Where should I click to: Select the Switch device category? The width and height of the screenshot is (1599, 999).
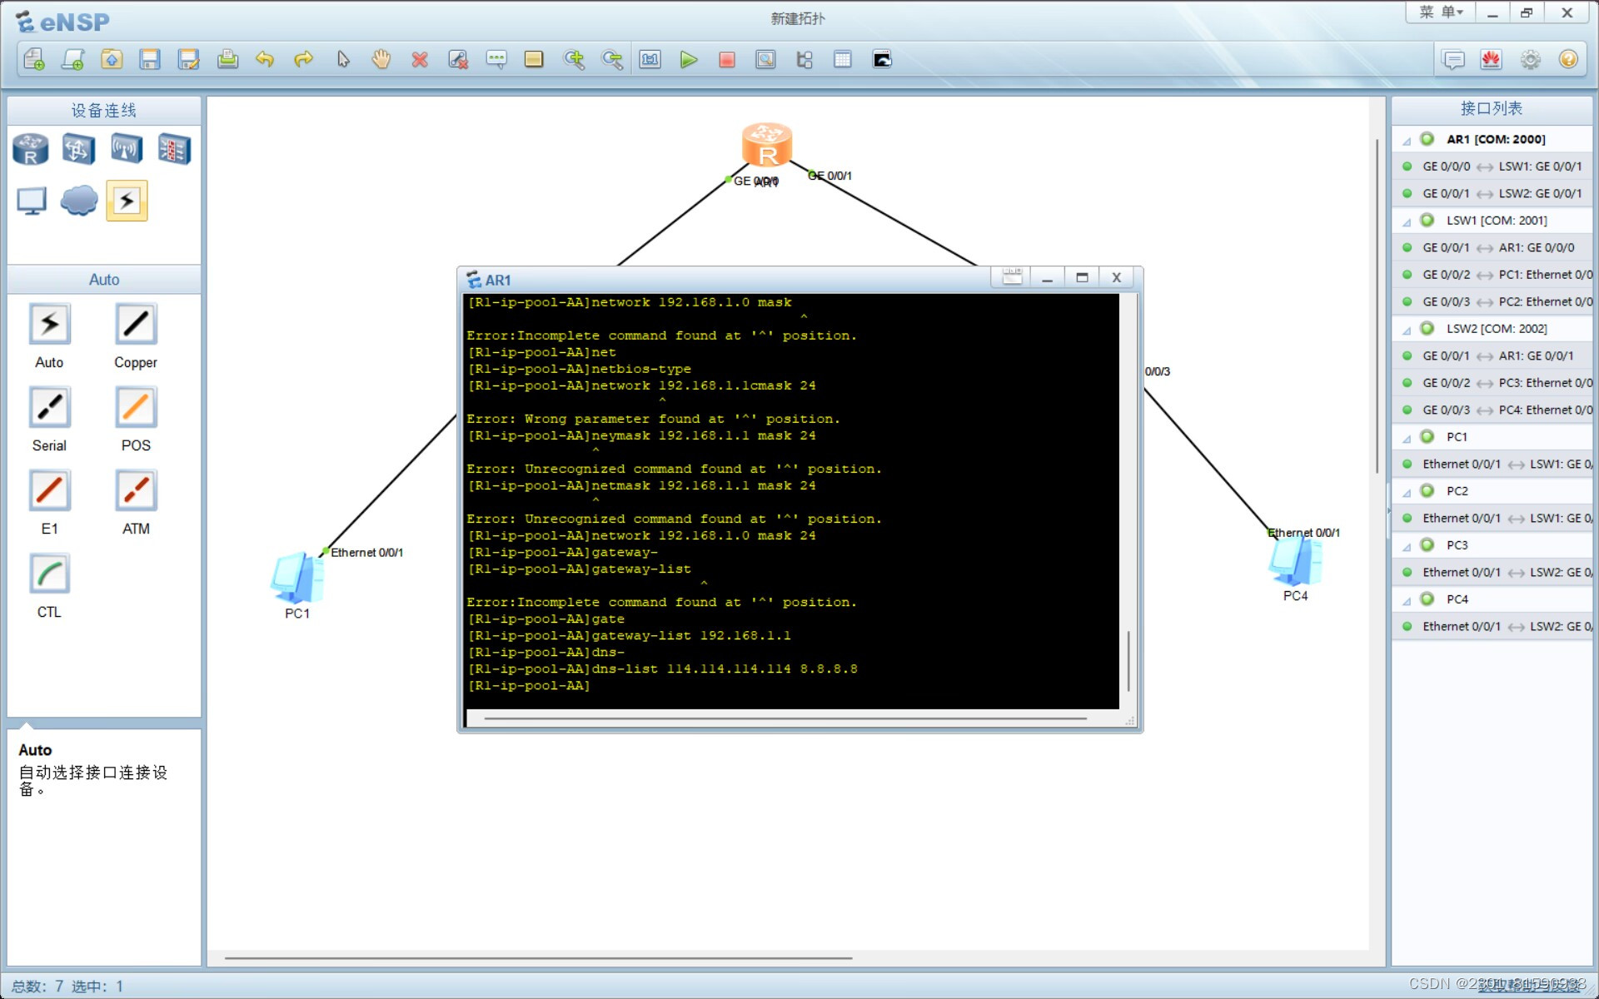[x=78, y=150]
